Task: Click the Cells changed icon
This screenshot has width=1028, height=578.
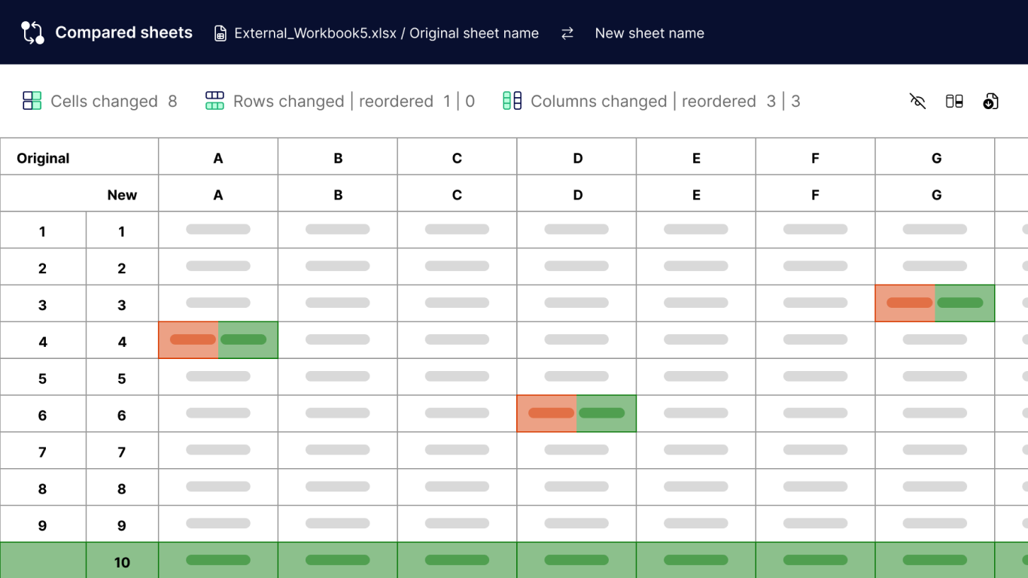Action: tap(32, 101)
